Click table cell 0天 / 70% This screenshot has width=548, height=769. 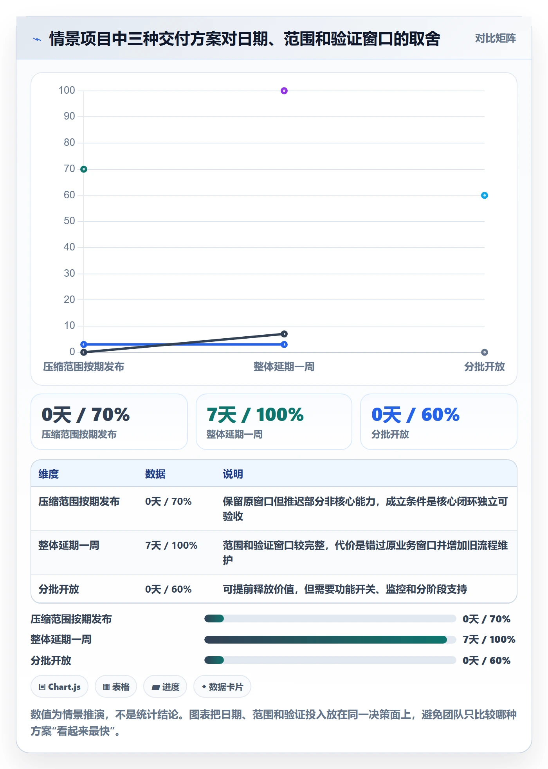(168, 501)
